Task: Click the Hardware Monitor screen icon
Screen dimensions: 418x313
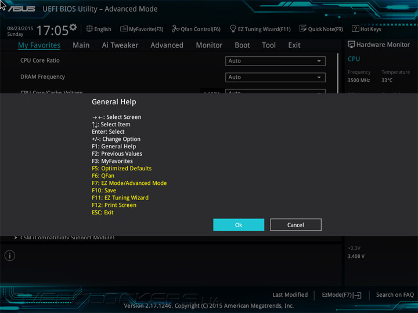Action: (351, 45)
